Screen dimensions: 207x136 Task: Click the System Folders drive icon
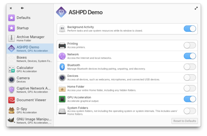tap(62, 111)
